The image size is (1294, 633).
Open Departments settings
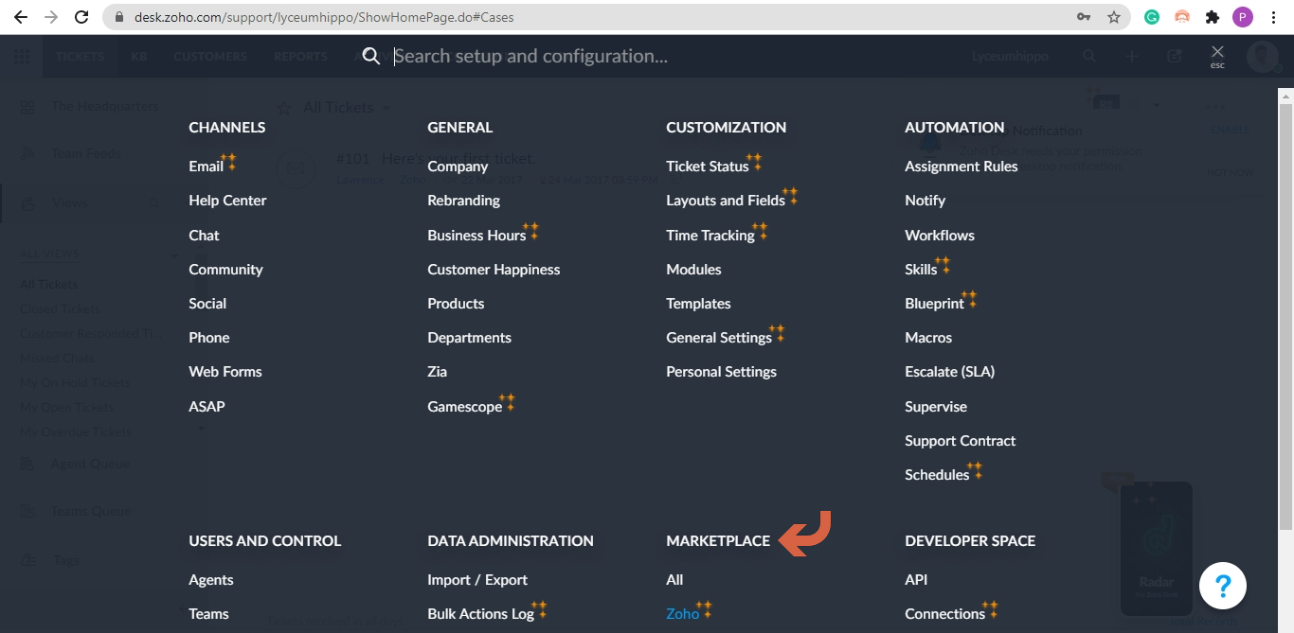click(x=469, y=337)
